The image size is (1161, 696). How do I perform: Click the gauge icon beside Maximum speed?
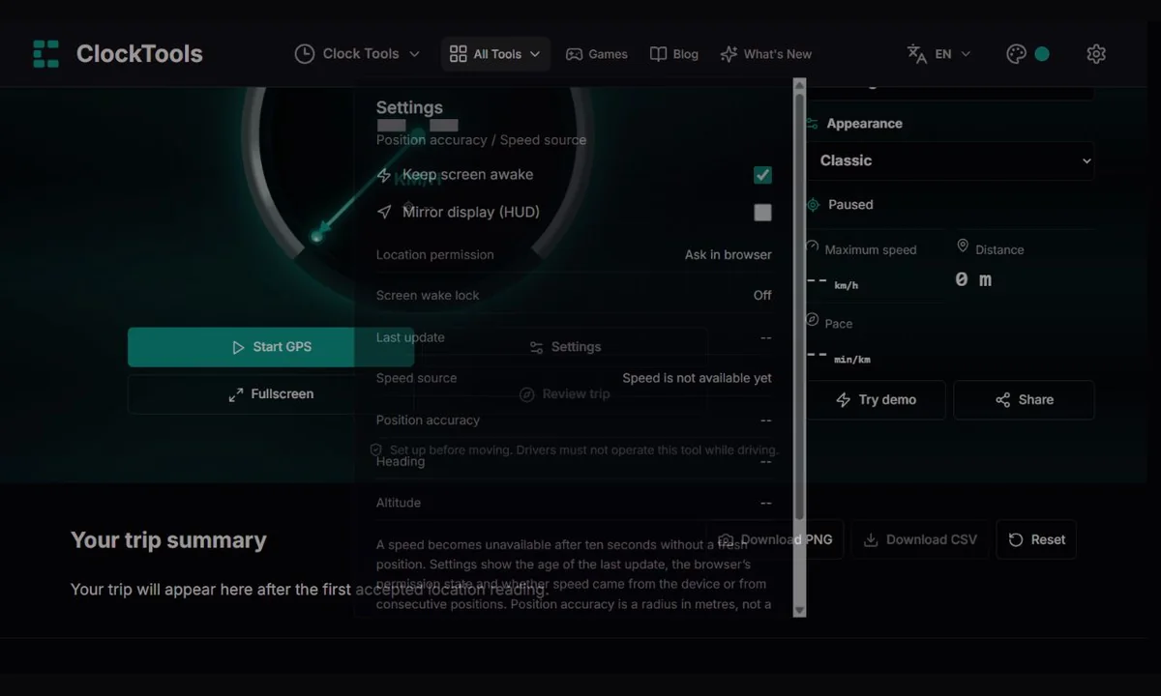813,246
